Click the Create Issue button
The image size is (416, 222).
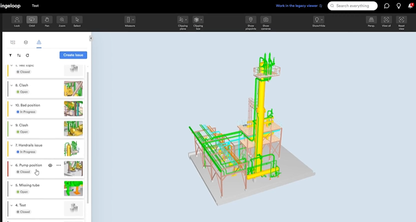(73, 55)
